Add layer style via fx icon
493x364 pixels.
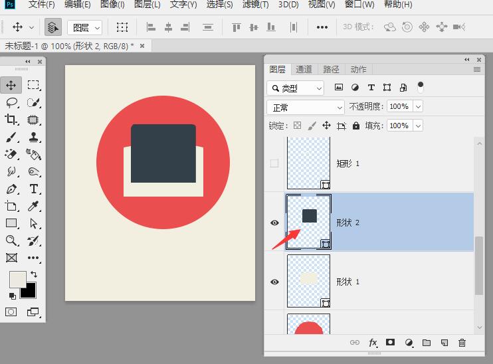[x=373, y=343]
